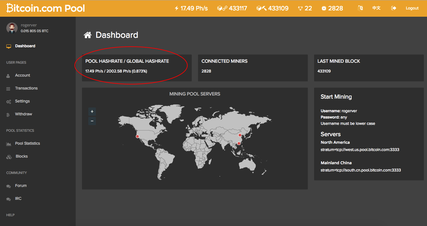Click the Password: any line
This screenshot has width=427, height=226.
[334, 117]
